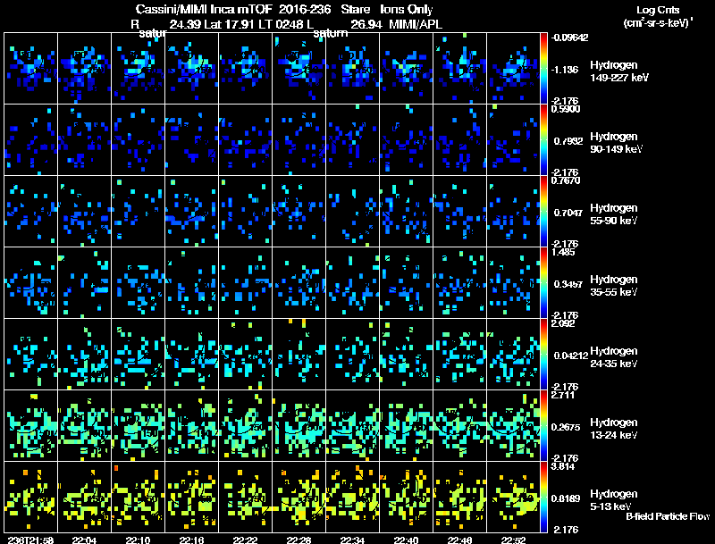Click the 'Stare' label in title
Viewport: 715px width, 544px height.
[355, 9]
